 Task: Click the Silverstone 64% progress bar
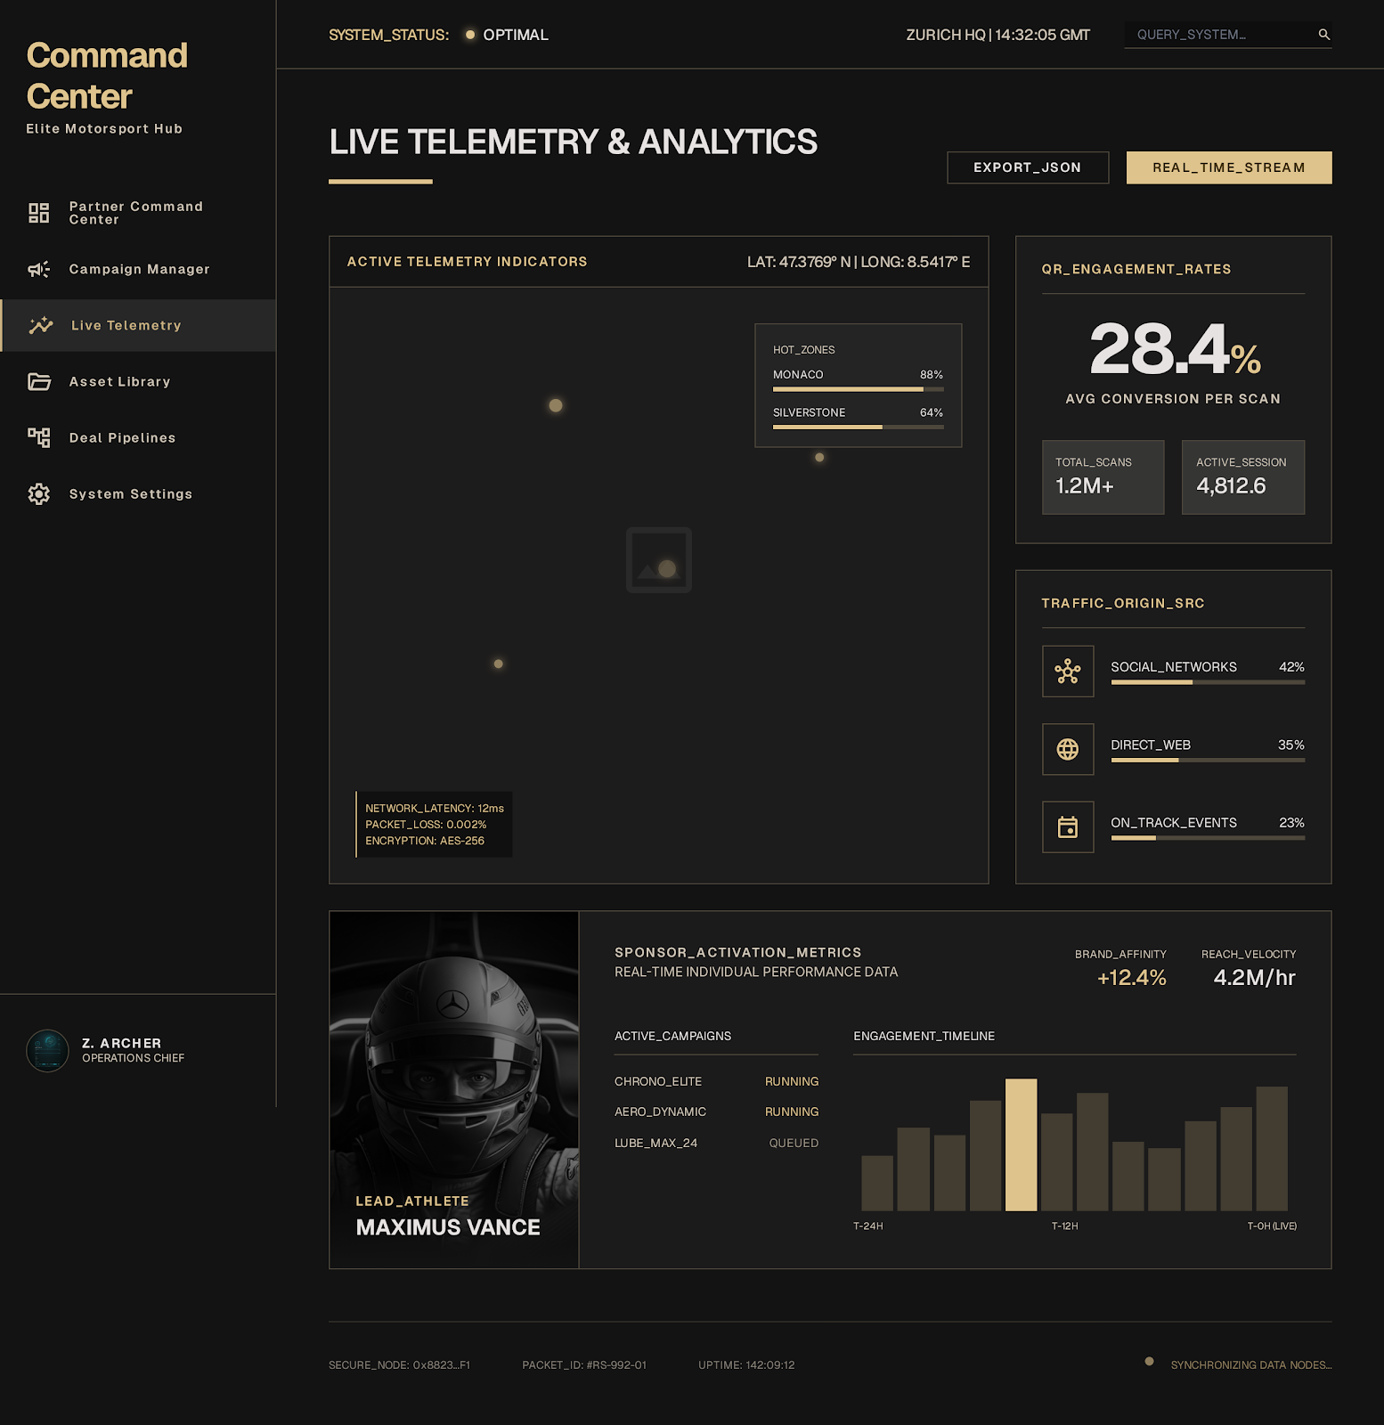click(858, 427)
